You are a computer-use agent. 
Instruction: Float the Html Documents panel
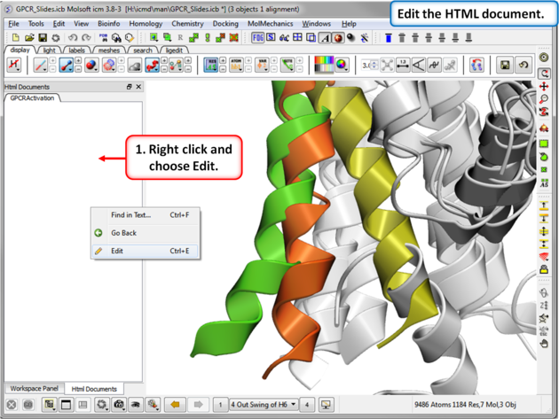click(130, 87)
